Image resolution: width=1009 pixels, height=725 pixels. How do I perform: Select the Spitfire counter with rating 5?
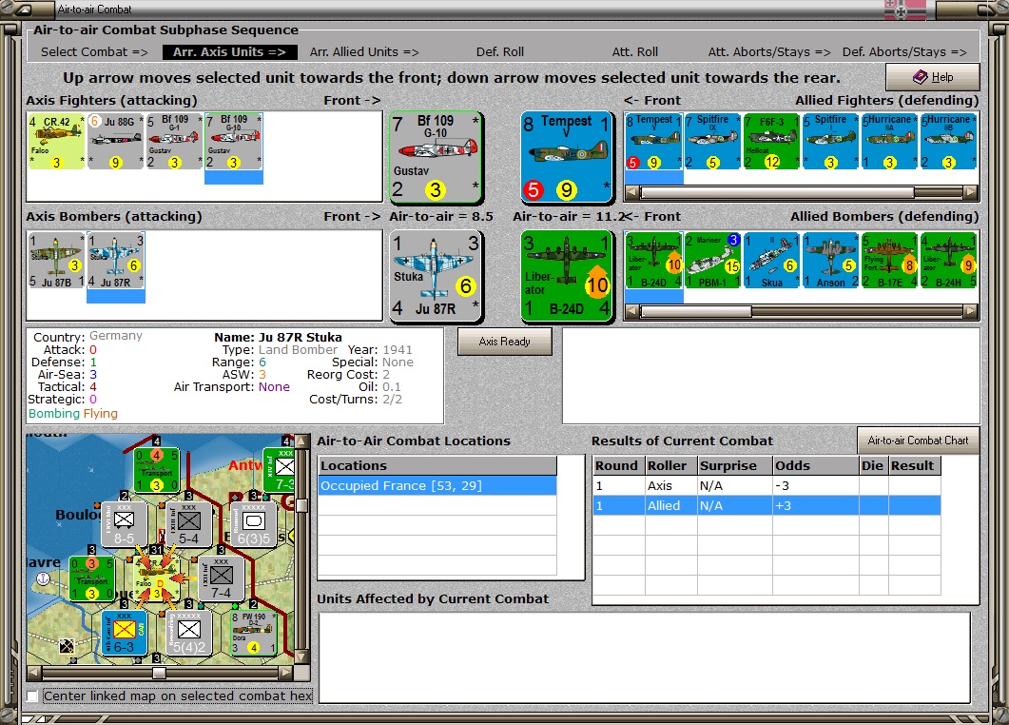831,142
